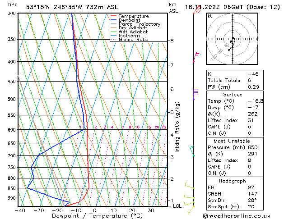Click the yellow surface wind barb
This screenshot has height=219, width=284.
pyautogui.click(x=191, y=210)
